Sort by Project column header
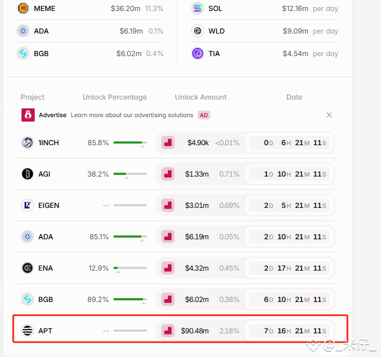 click(32, 97)
